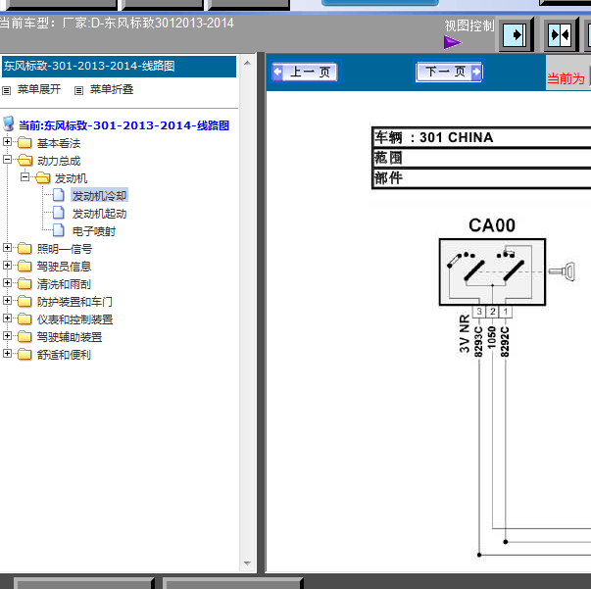Click the 清洗和雨刮 folder icon

pos(25,283)
